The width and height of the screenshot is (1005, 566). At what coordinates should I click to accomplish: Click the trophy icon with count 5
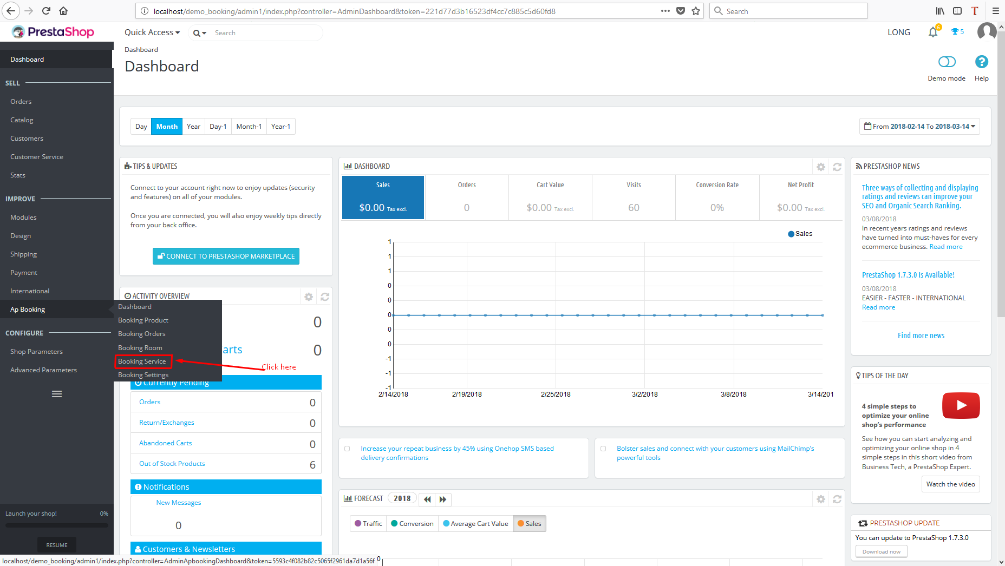tap(957, 32)
